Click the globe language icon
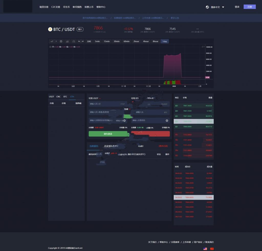The width and height of the screenshot is (262, 251). click(208, 7)
